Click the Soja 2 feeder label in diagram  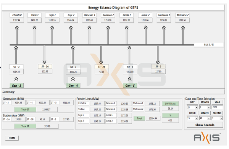coord(71,15)
